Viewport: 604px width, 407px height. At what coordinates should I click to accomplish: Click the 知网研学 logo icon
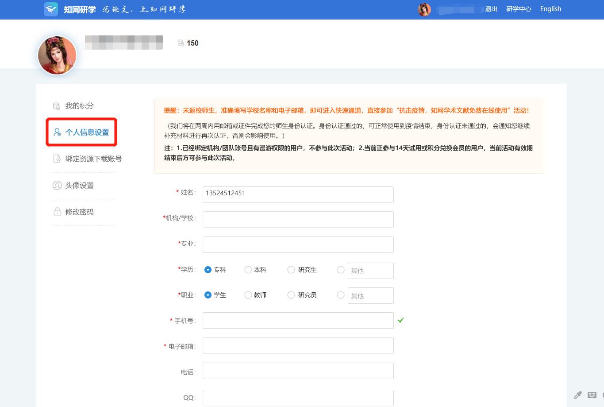pyautogui.click(x=51, y=9)
